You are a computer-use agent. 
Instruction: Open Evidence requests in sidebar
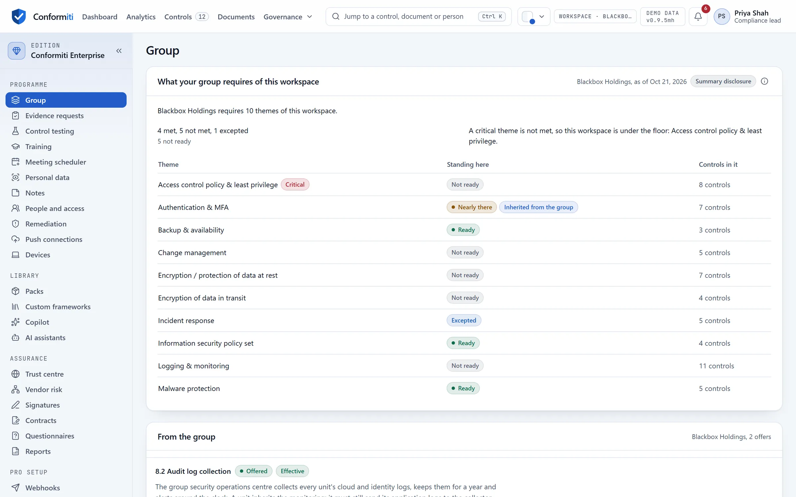pos(66,116)
